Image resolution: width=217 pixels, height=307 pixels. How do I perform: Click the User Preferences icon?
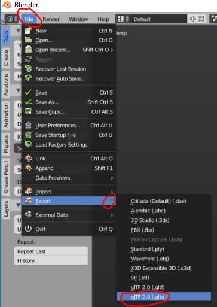point(28,125)
